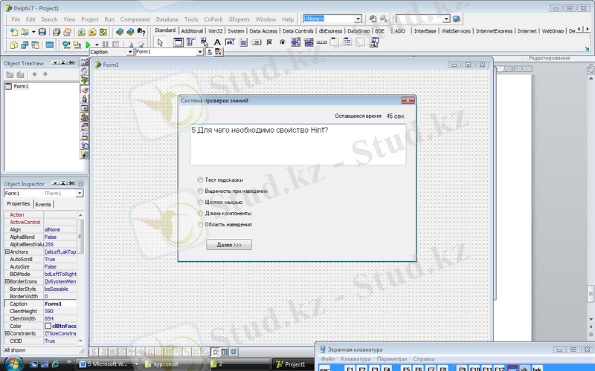This screenshot has width=595, height=371.
Task: Open 'Параметры' in on-screen keyboard window
Action: [x=392, y=358]
